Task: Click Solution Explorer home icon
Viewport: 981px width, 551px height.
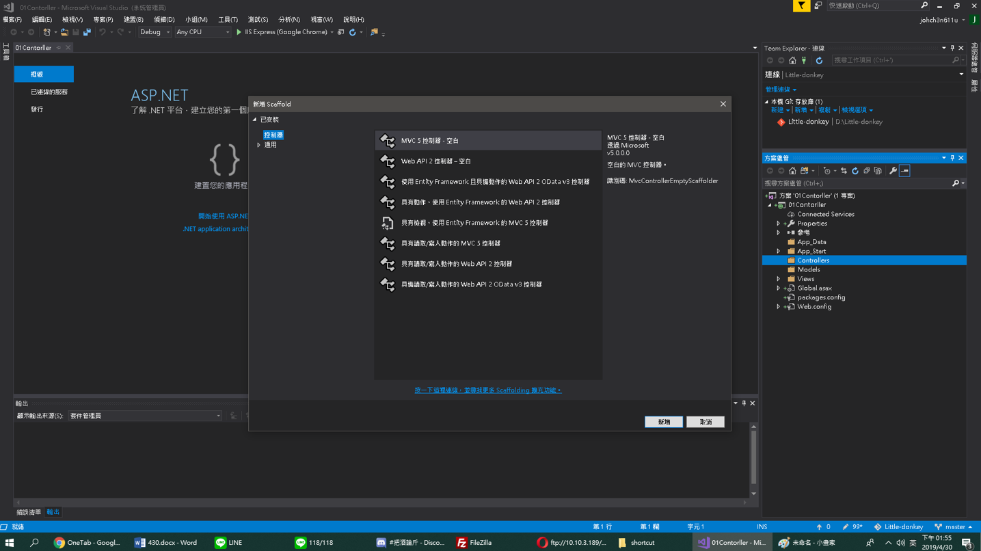Action: point(792,171)
